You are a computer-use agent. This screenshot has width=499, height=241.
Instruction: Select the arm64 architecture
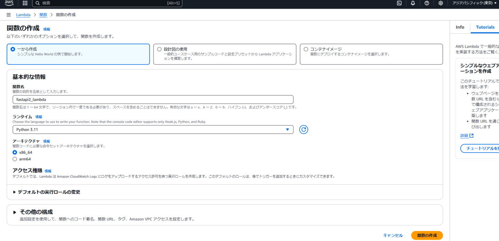point(14,159)
